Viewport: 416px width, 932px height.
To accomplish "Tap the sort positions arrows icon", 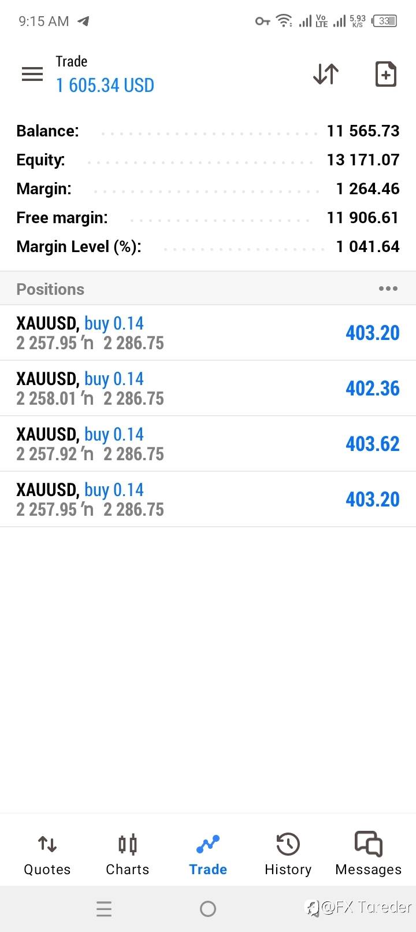I will coord(326,74).
